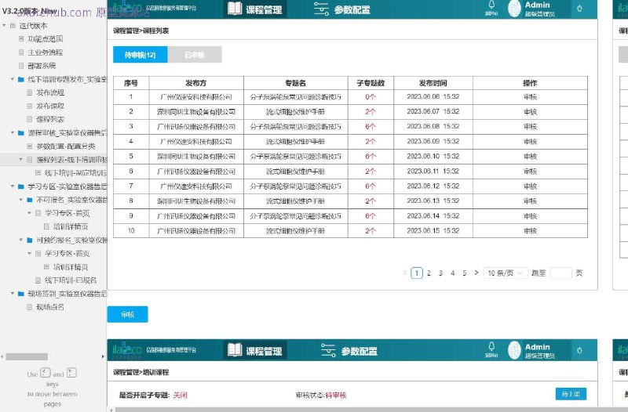Open the 现场点名 page

(50, 307)
